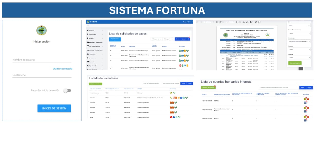Toggle the hamburger sidebar menu icon
329x142 pixels.
88,26
